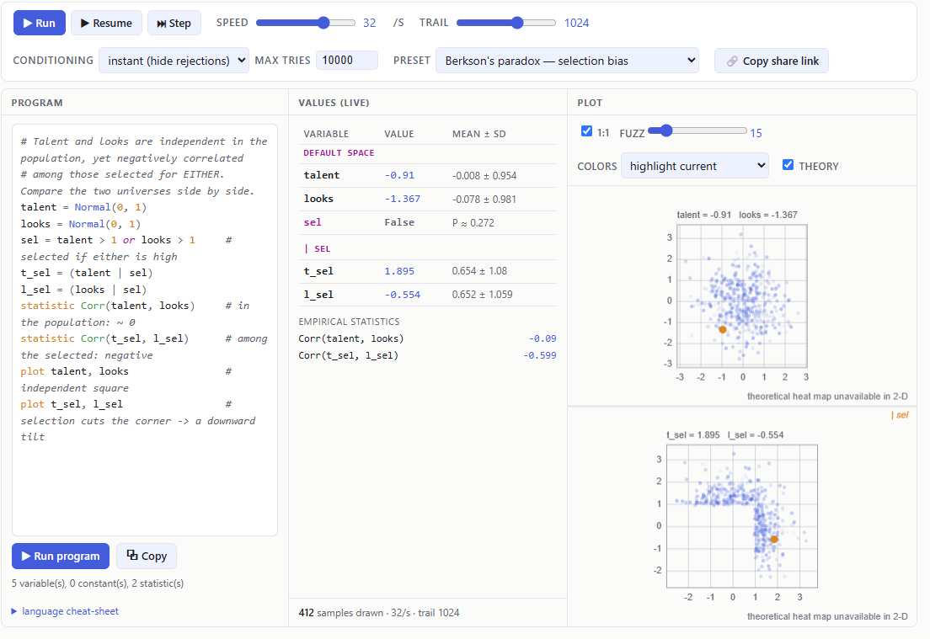Disable the THEORY checkbox

click(788, 165)
